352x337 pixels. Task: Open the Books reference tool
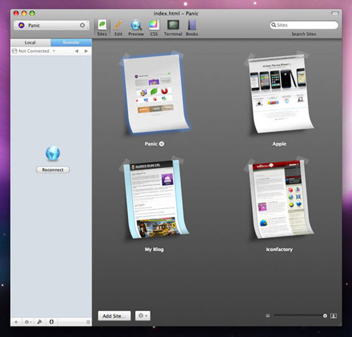point(192,28)
